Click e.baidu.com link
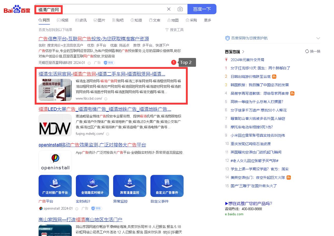This screenshot has height=236, width=334. click(x=234, y=214)
